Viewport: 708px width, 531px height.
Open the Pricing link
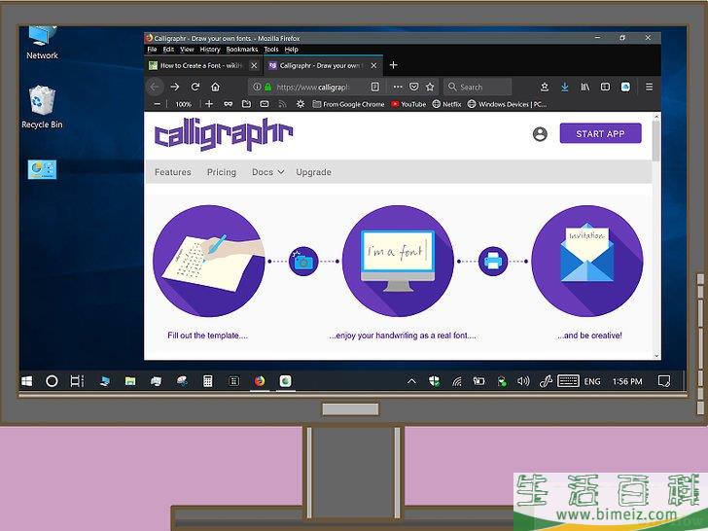click(x=222, y=172)
